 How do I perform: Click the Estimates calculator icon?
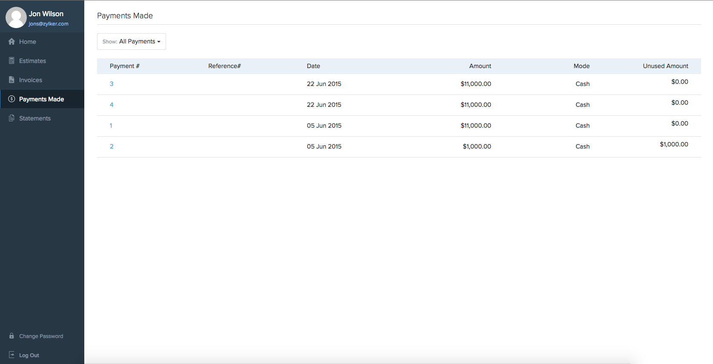click(11, 60)
